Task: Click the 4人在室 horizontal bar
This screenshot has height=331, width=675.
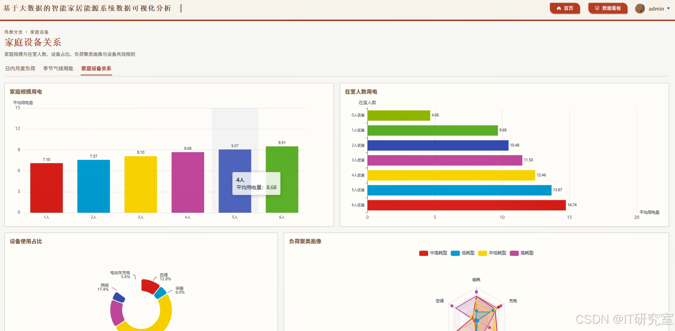Action: pyautogui.click(x=451, y=175)
